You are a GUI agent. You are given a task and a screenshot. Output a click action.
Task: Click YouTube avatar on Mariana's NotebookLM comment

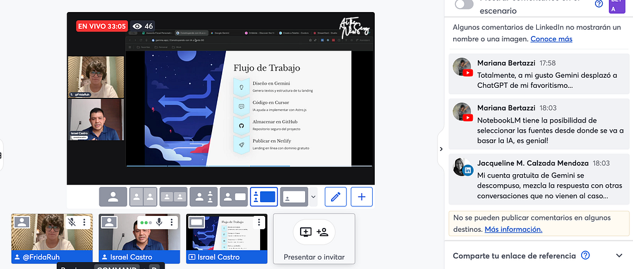tap(463, 112)
